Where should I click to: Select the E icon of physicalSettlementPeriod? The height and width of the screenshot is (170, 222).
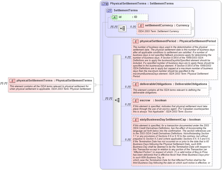coord(136,41)
